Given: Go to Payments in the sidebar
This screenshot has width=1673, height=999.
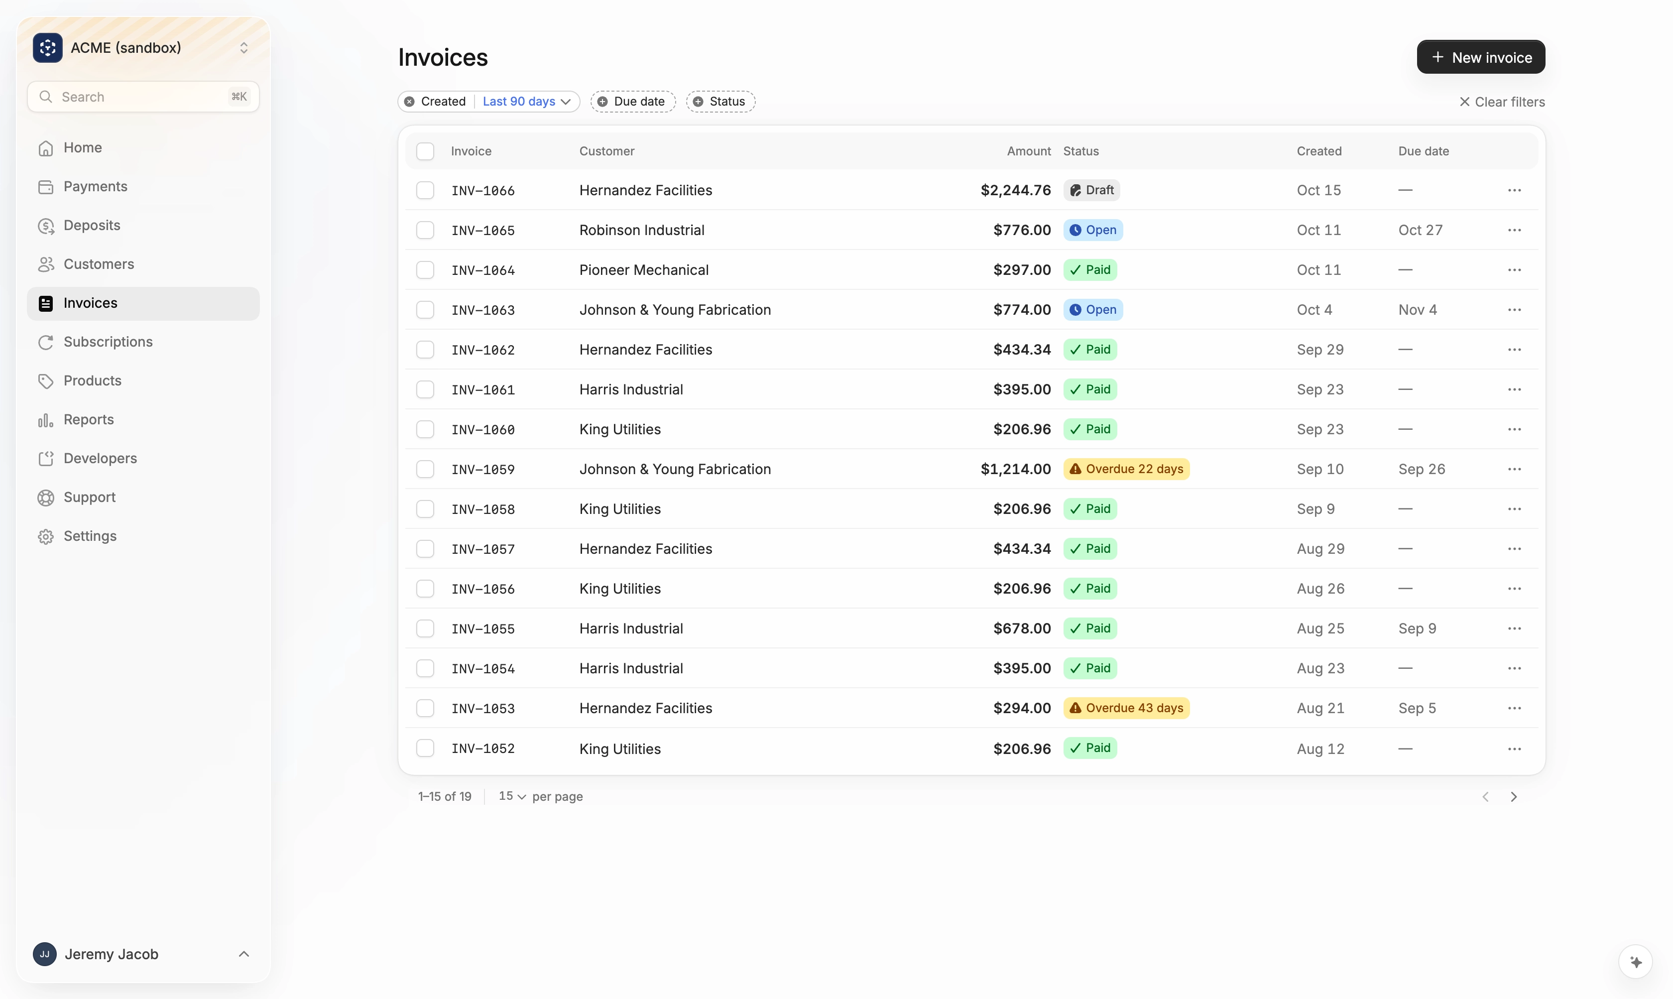Looking at the screenshot, I should click(x=143, y=186).
